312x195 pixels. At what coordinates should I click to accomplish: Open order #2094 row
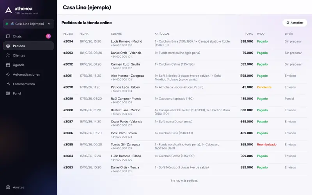[184, 43]
